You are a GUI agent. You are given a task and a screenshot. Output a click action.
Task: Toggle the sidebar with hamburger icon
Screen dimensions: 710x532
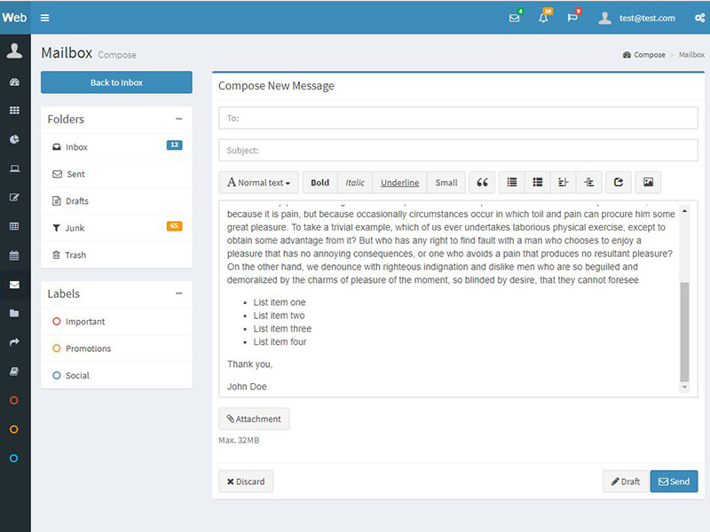point(45,18)
